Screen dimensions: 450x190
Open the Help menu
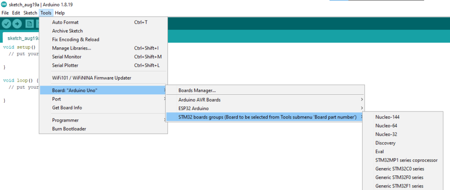coord(60,13)
